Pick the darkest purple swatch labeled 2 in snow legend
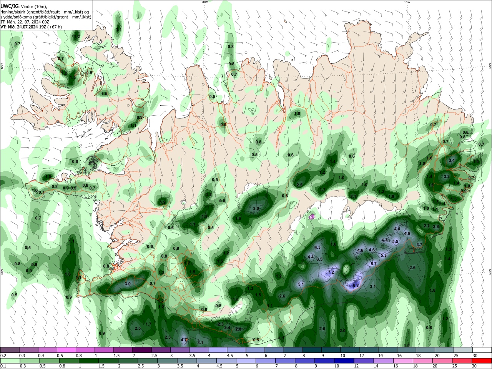Screen dimensions: 492x369 pos(142,350)
